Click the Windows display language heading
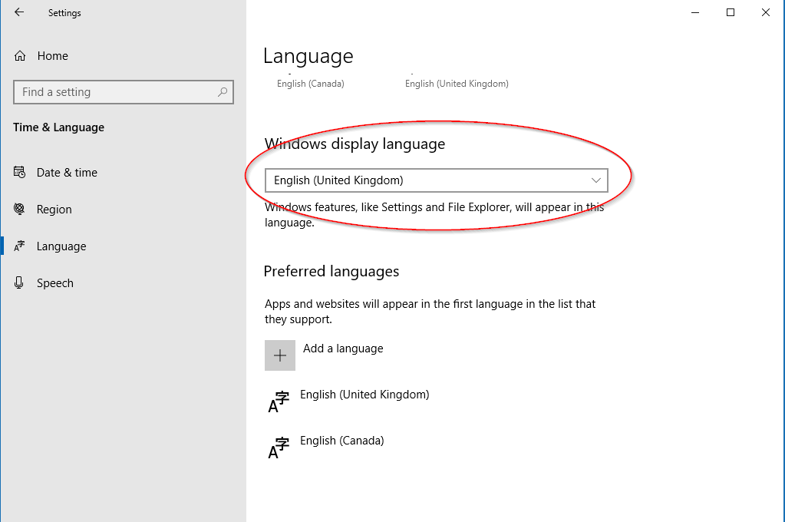This screenshot has height=522, width=785. point(355,144)
